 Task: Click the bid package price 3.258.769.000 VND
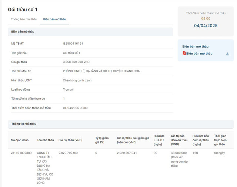tap(76, 62)
